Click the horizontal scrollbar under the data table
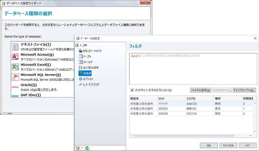This screenshot has width=259, height=151. 190,135
